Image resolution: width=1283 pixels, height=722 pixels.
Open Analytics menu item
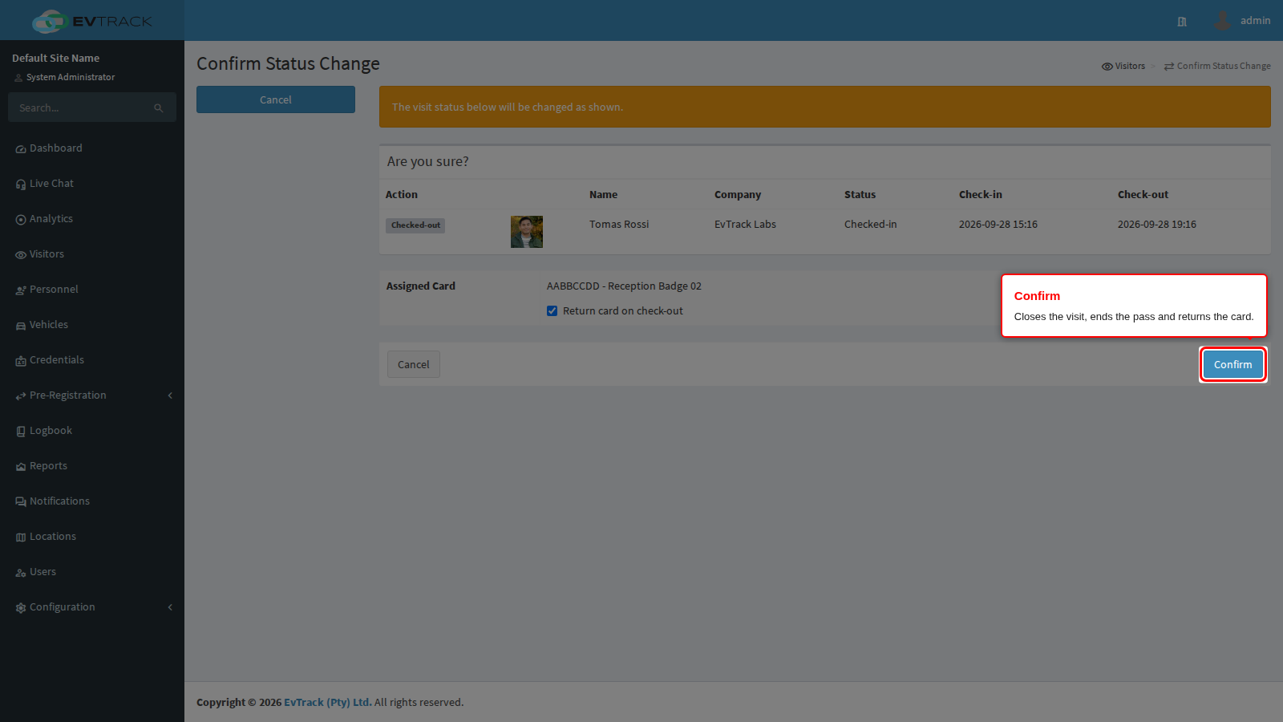(92, 219)
